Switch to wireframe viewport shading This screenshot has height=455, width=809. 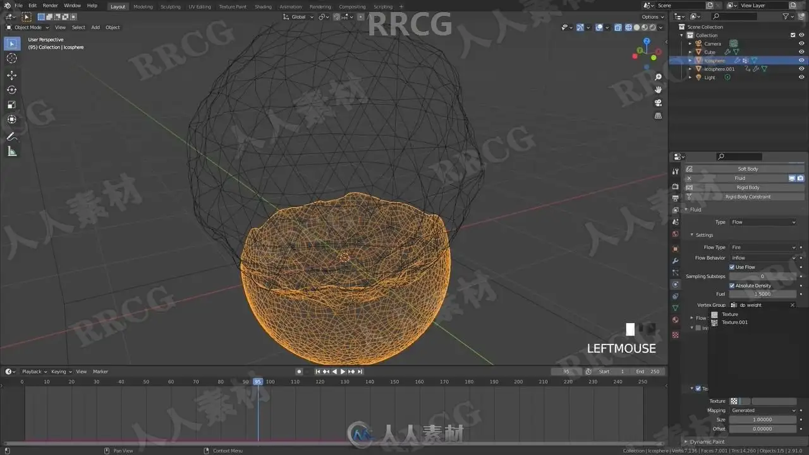pos(629,27)
